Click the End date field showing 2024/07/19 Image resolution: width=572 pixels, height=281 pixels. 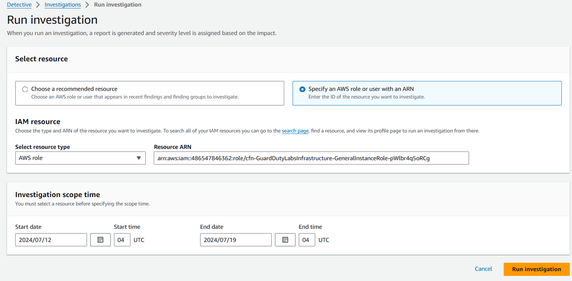coord(236,240)
